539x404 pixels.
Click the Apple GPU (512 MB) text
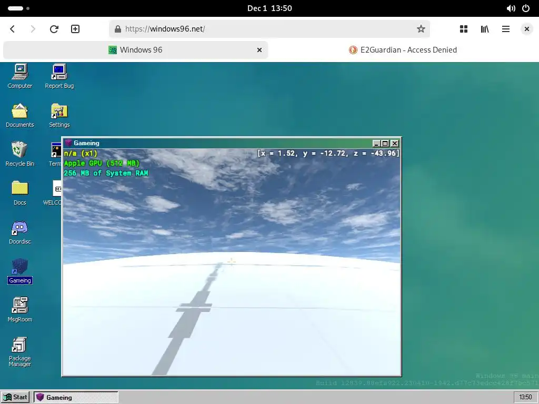pyautogui.click(x=102, y=163)
